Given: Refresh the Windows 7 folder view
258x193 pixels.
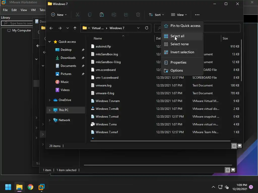Looking at the screenshot, I should click(146, 28).
